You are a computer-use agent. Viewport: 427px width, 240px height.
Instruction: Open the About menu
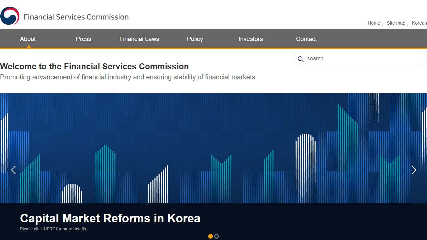point(28,39)
